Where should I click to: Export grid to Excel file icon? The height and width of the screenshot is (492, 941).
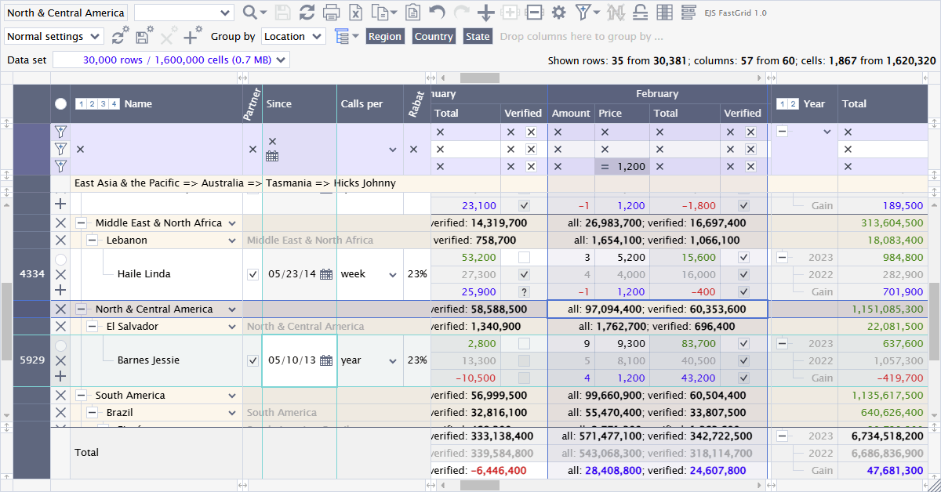(x=355, y=13)
